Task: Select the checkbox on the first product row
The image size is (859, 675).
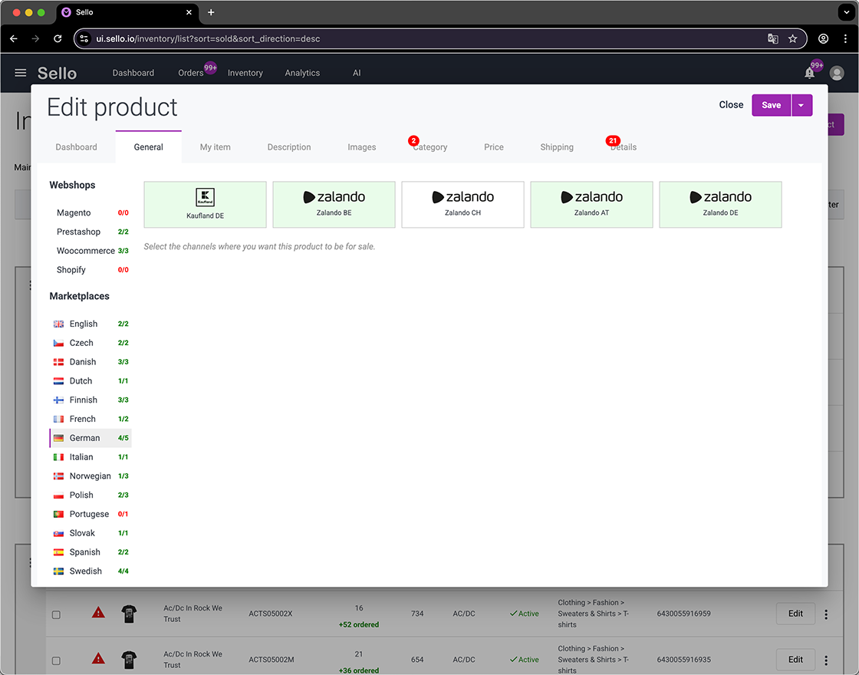Action: [x=56, y=614]
